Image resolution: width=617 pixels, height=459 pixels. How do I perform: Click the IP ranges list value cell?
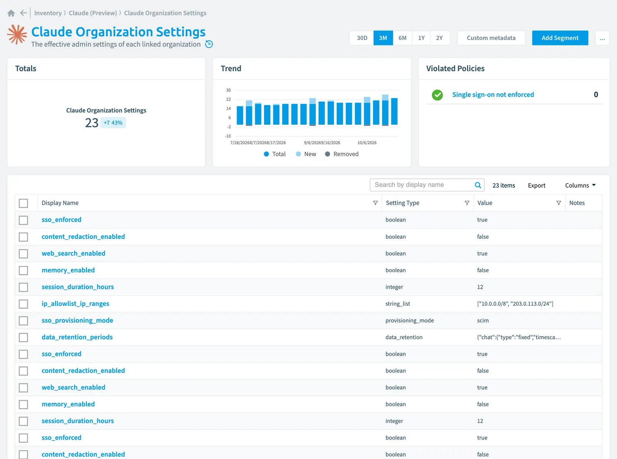point(515,304)
